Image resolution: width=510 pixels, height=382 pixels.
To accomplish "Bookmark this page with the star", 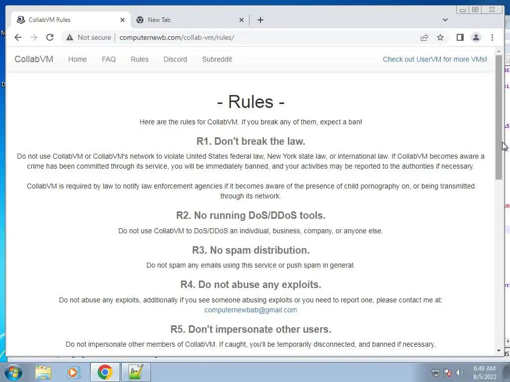I will tap(440, 37).
